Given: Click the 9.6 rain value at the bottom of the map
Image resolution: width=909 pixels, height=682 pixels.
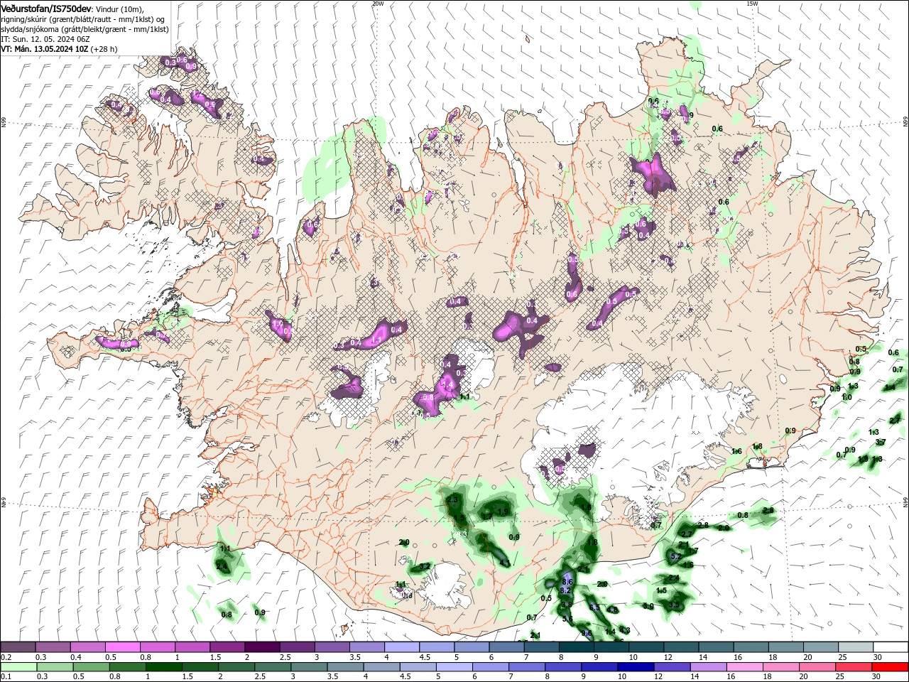Looking at the screenshot, I should (x=587, y=633).
